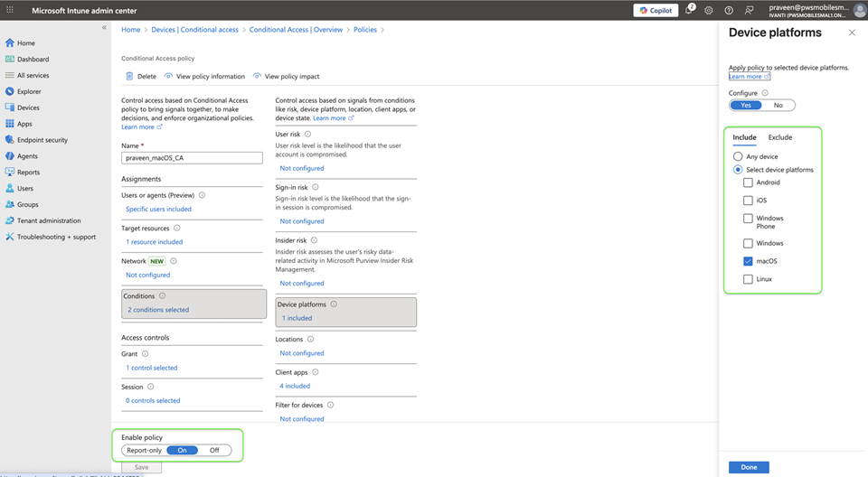Open the Copilot button
The image size is (868, 477).
point(656,11)
